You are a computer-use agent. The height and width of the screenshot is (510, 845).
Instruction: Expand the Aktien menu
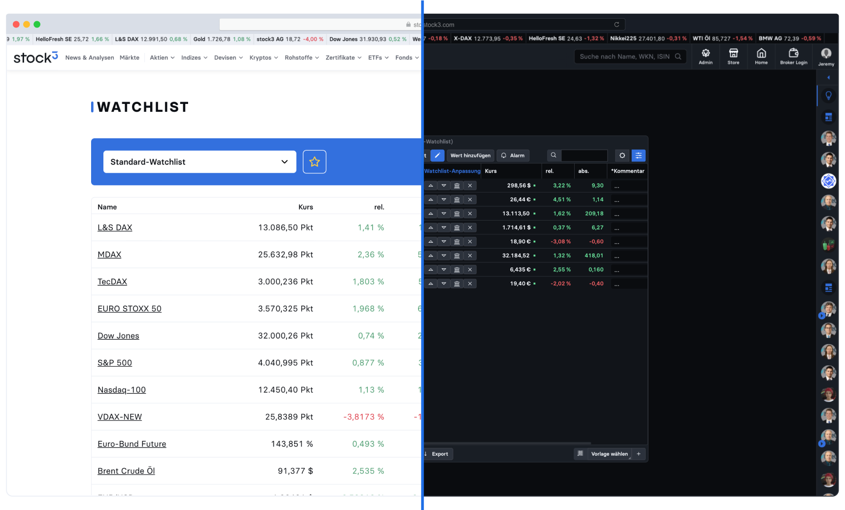tap(162, 58)
